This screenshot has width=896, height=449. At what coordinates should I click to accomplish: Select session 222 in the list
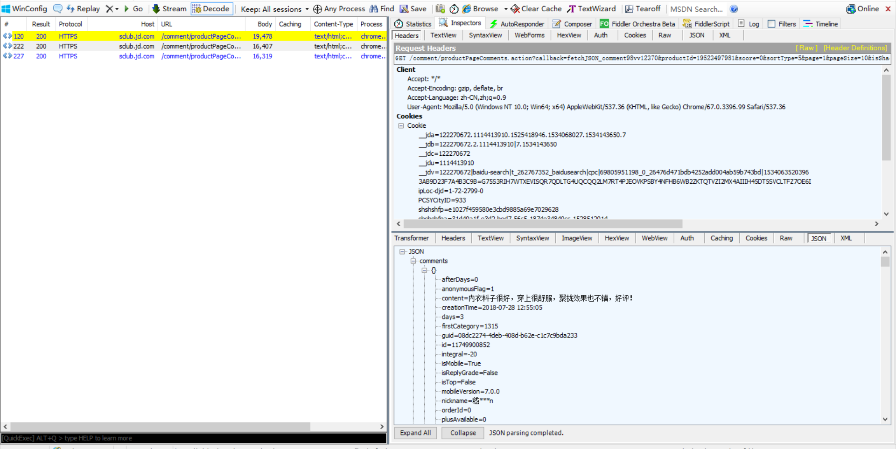point(194,46)
